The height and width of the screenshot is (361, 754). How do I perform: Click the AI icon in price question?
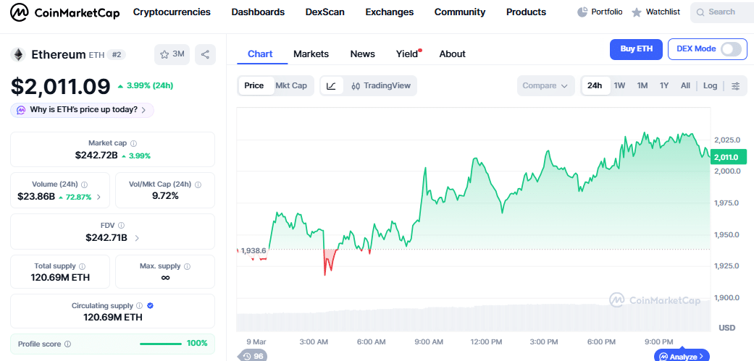point(21,110)
